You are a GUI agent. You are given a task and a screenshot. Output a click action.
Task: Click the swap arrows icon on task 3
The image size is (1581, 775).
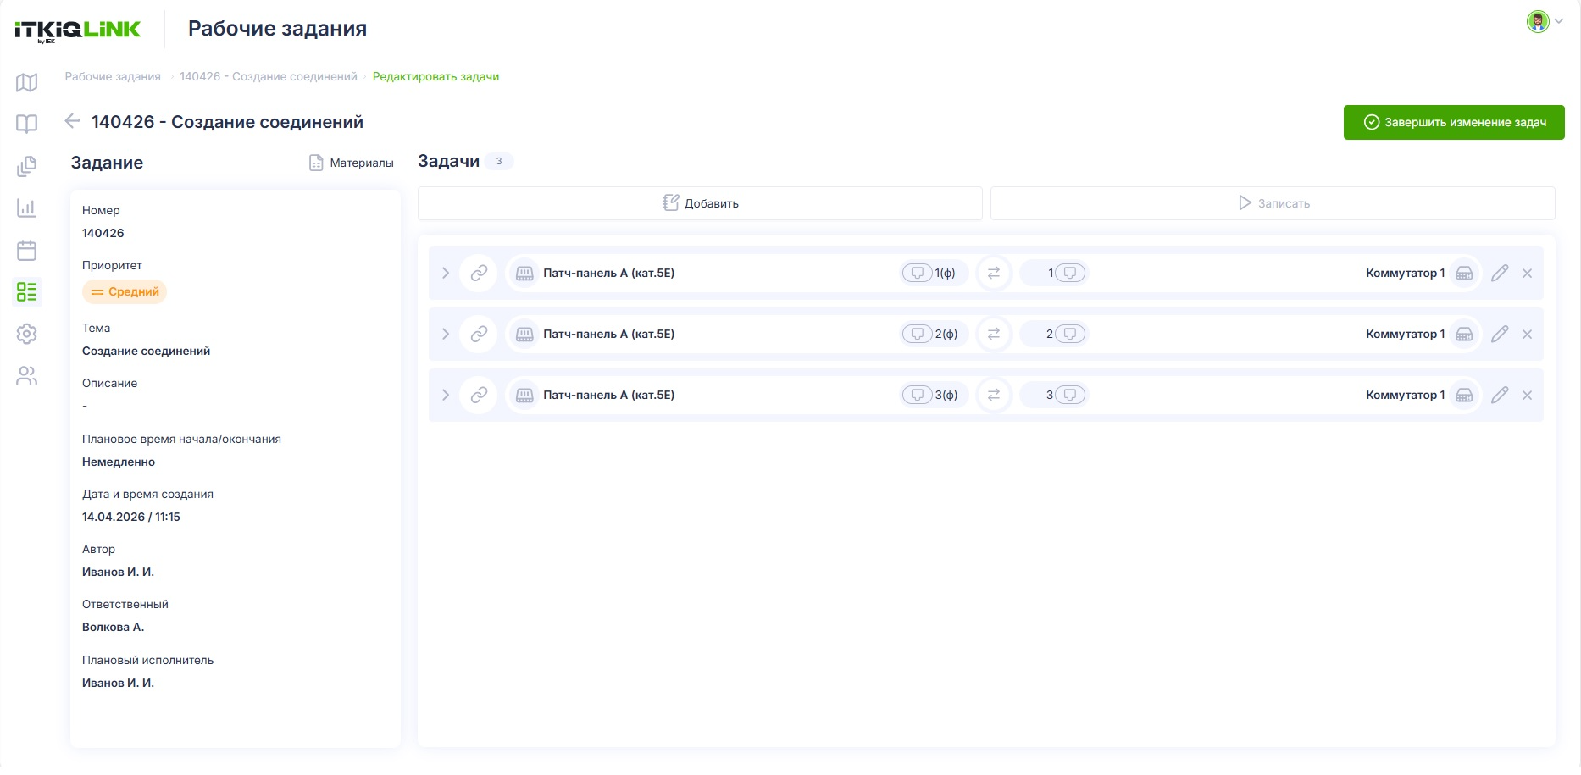point(994,395)
